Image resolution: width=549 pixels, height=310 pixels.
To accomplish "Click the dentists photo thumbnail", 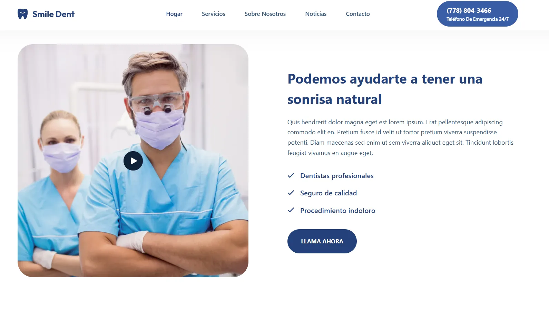I will [133, 161].
